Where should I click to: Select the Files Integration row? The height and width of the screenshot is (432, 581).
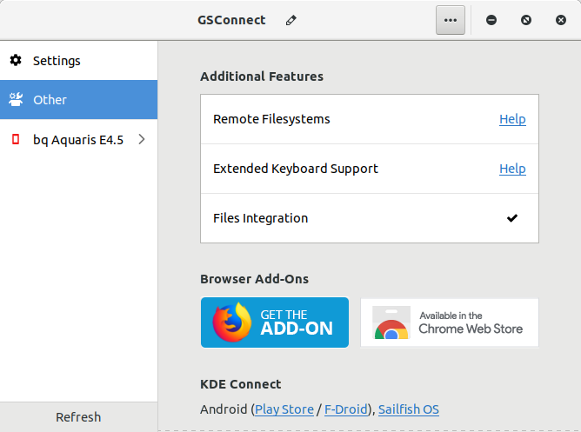coord(348,218)
